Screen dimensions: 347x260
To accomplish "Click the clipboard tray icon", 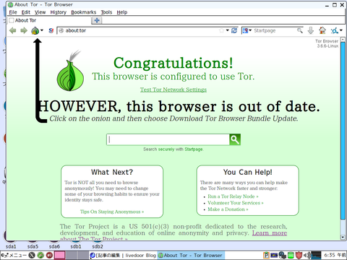I will pos(266,255).
